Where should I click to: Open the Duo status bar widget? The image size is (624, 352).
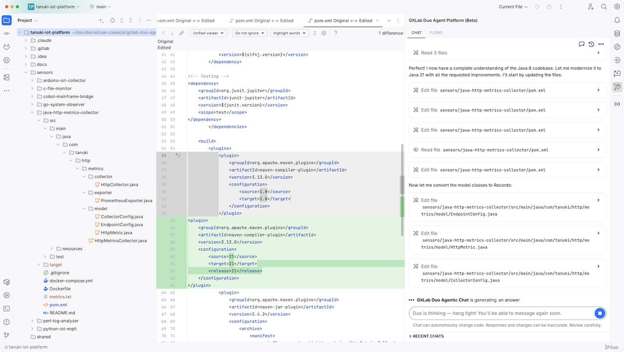[x=611, y=347]
